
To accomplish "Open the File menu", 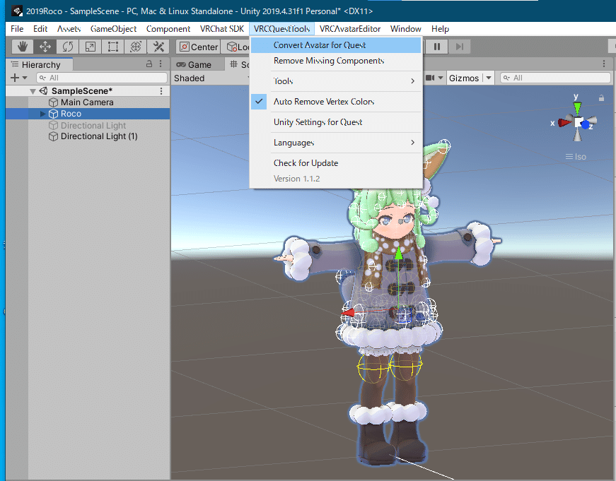I will coord(17,29).
